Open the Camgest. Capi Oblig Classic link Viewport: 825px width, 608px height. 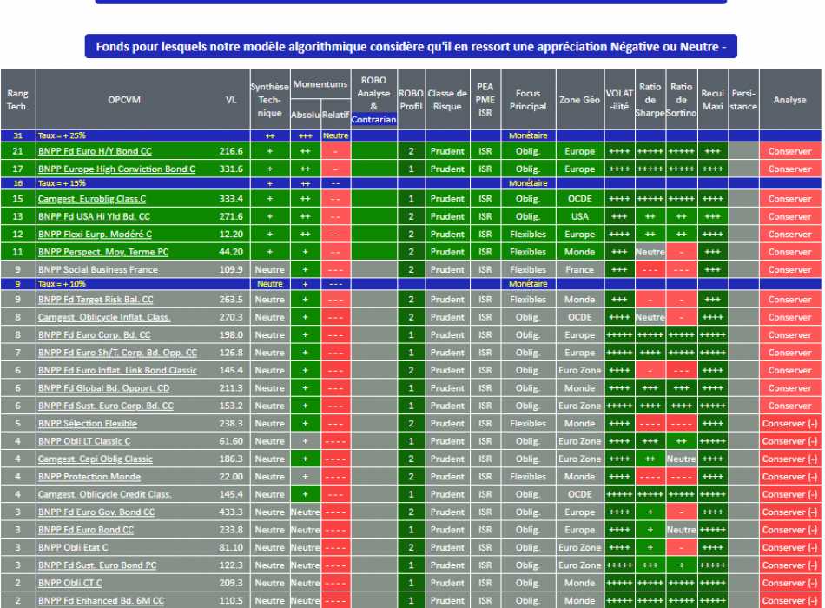coord(96,459)
